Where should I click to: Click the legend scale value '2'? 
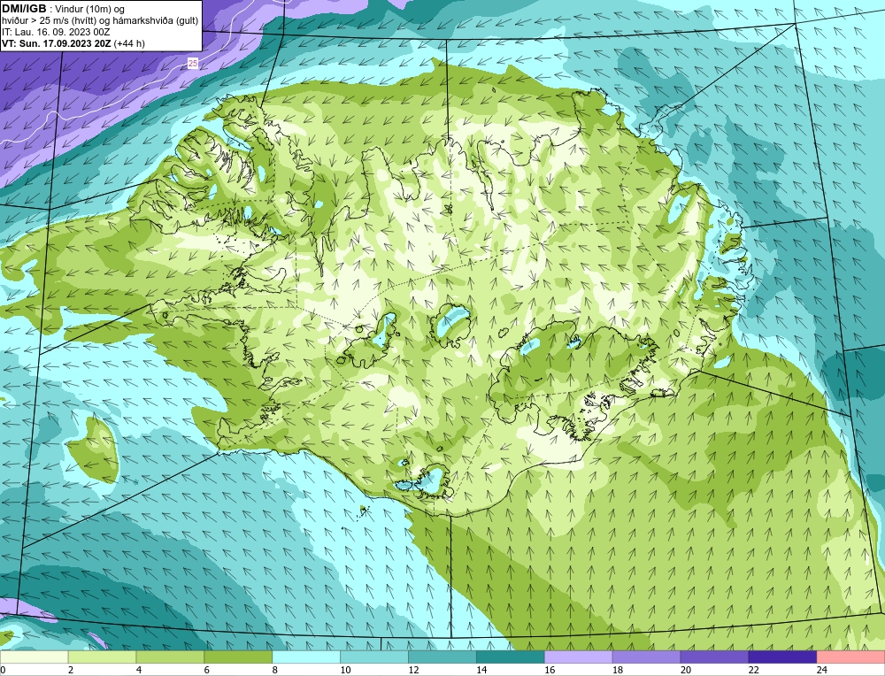71,670
